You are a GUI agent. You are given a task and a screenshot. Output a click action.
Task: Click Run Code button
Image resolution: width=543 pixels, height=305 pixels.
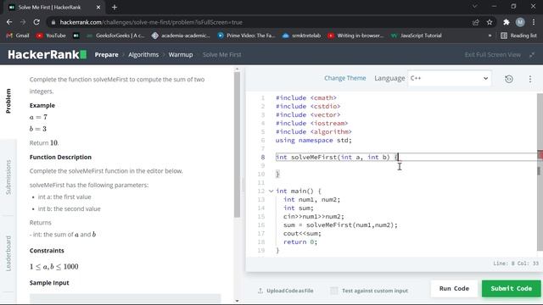click(454, 288)
